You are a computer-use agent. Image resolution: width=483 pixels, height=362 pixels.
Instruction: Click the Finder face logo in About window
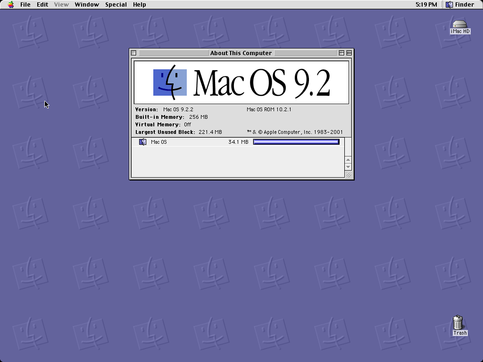[x=170, y=82]
